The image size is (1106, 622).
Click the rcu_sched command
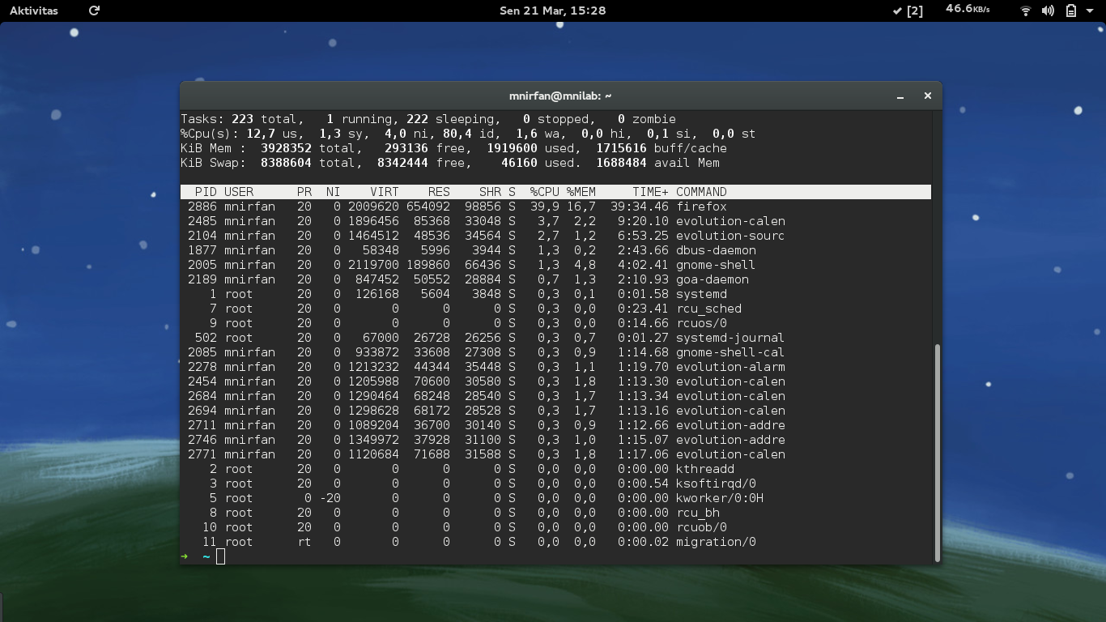[x=708, y=309]
